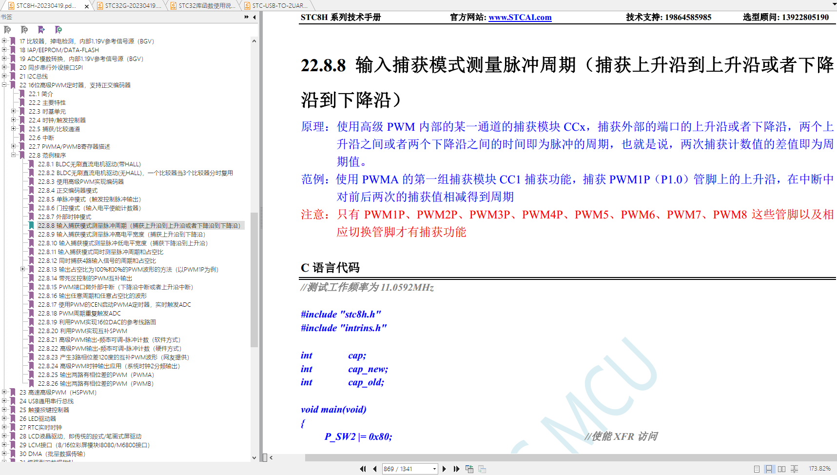Click the 书签 panel title
The image size is (837, 475).
(x=6, y=17)
